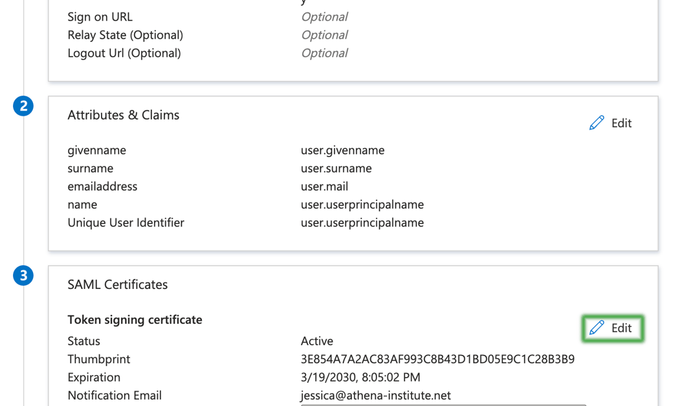Select the certificate Thumbprint hash value
Viewport: 680px width, 406px height.
click(437, 359)
